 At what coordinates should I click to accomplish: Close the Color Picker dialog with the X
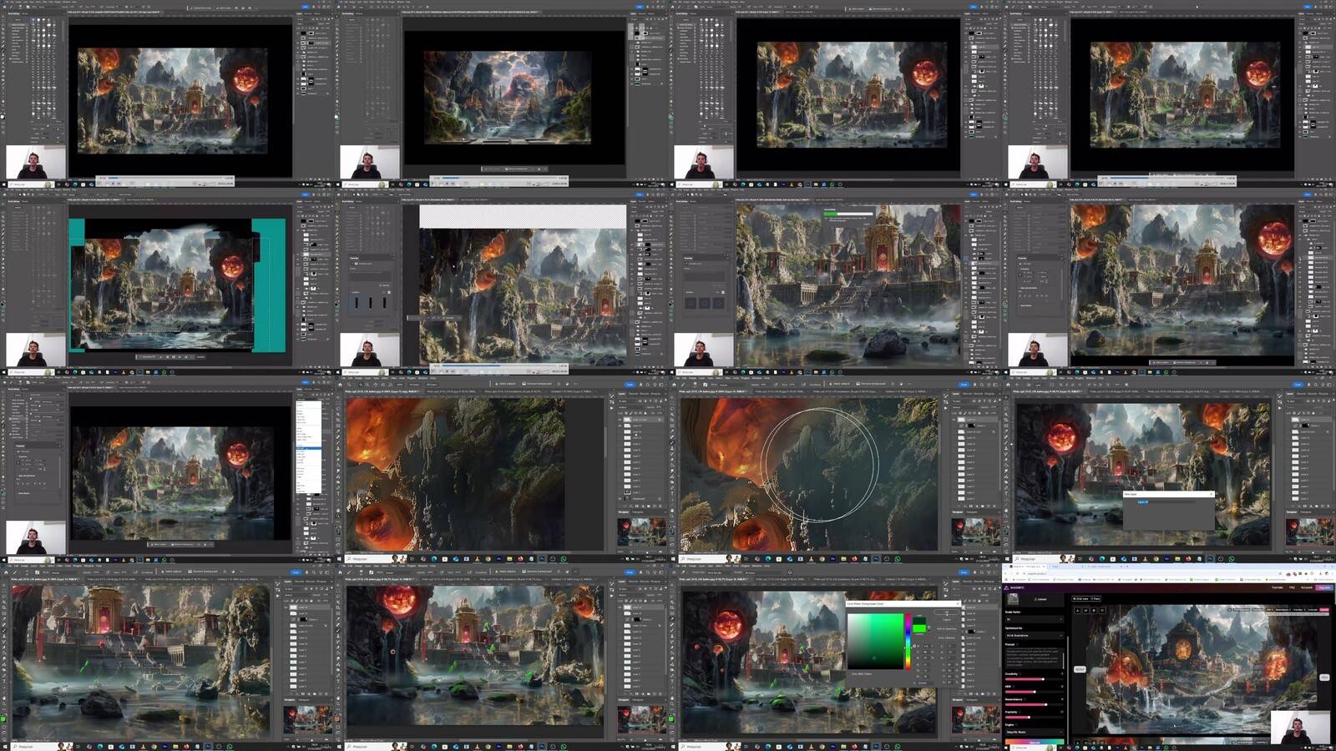click(x=958, y=603)
